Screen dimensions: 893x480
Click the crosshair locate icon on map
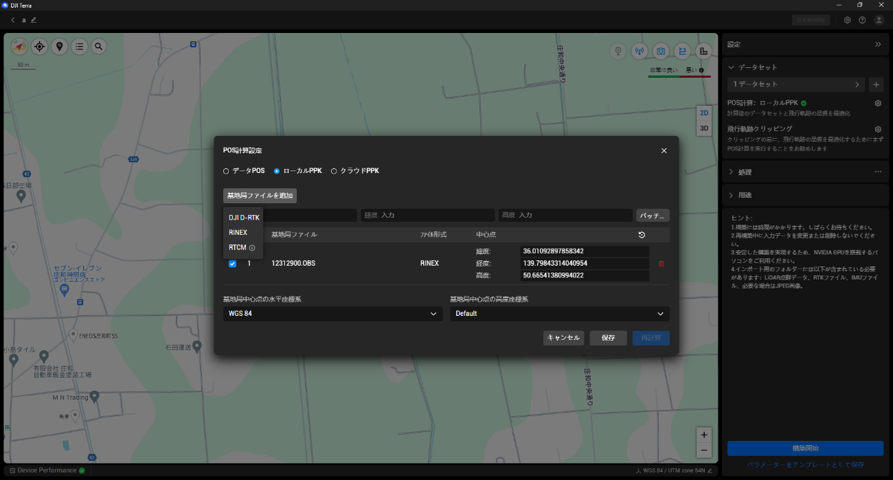click(39, 47)
